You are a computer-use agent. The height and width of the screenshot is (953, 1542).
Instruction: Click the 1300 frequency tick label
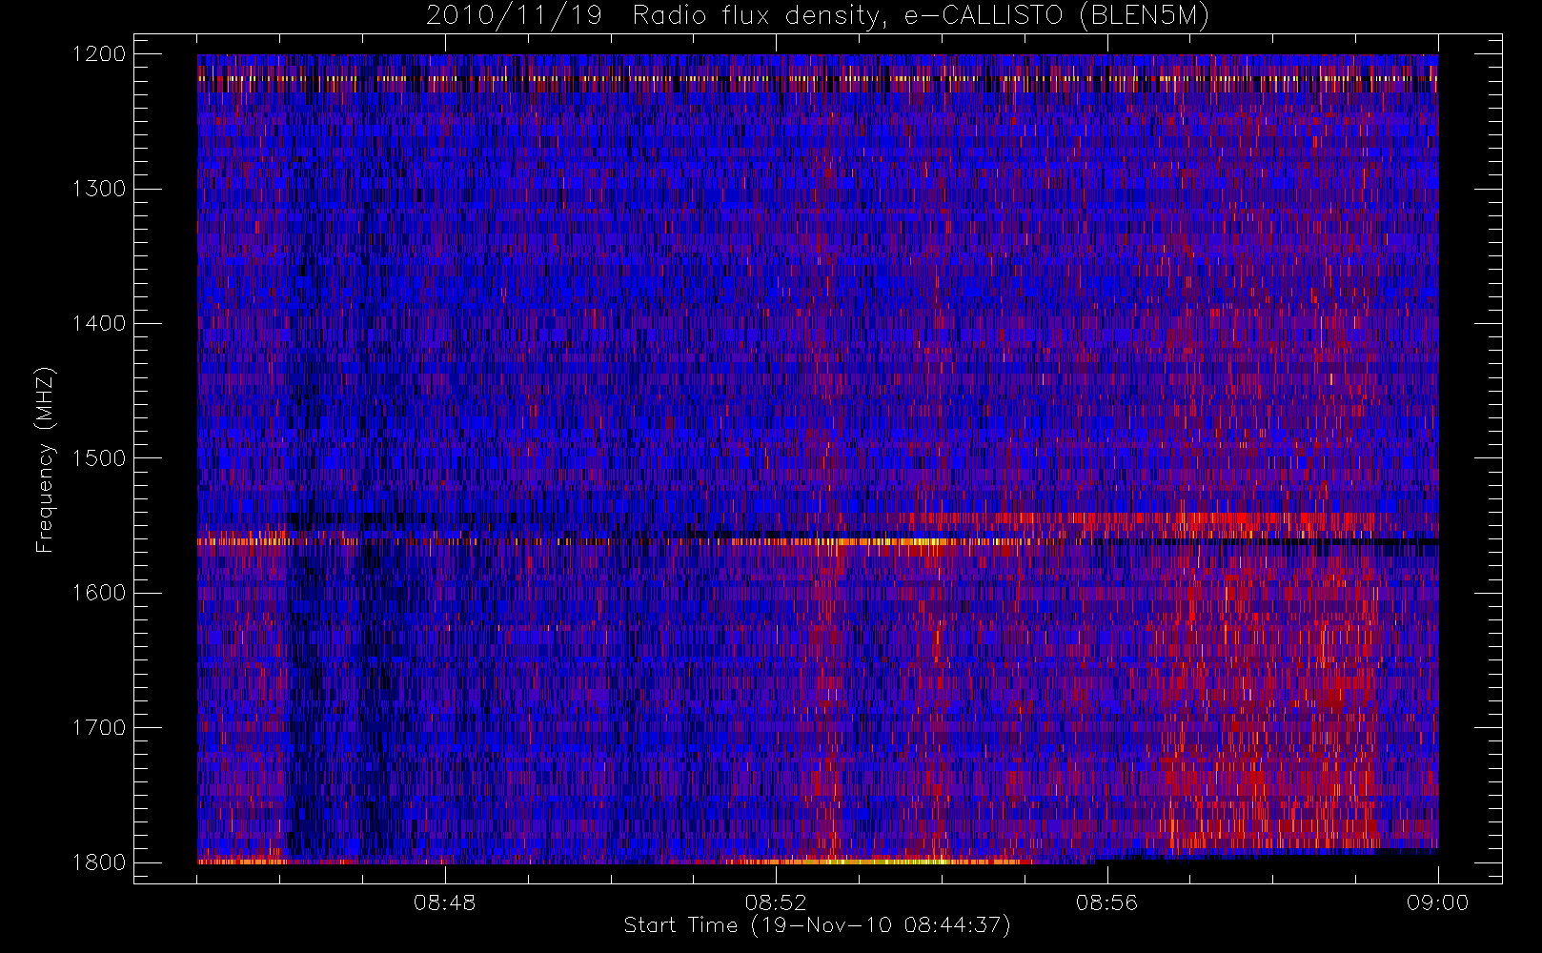99,189
